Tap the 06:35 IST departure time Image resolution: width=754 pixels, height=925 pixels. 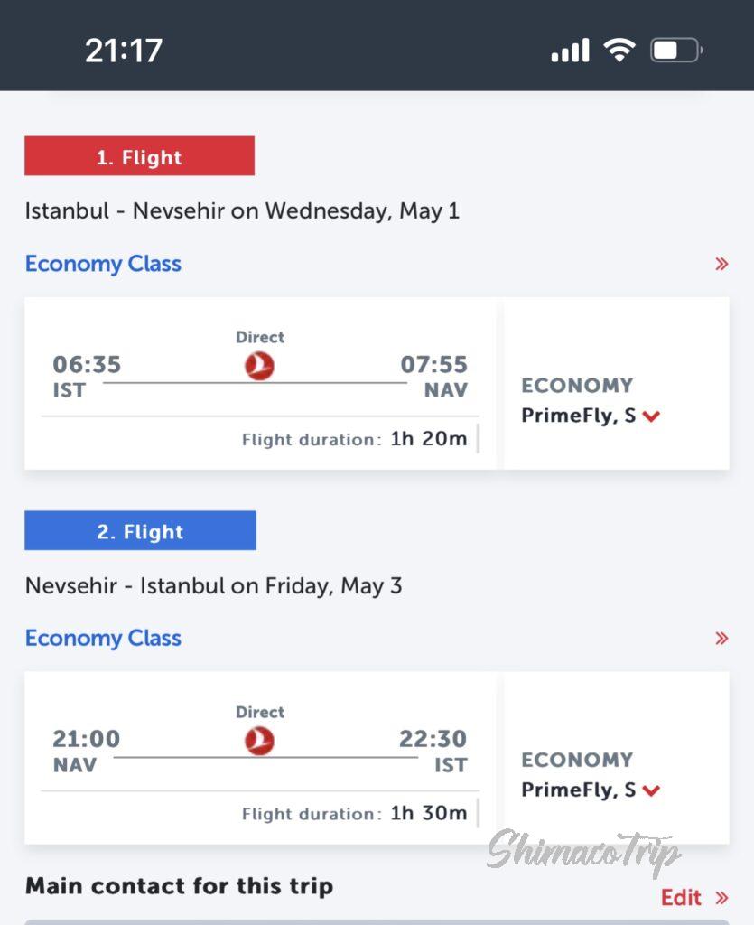pos(86,365)
